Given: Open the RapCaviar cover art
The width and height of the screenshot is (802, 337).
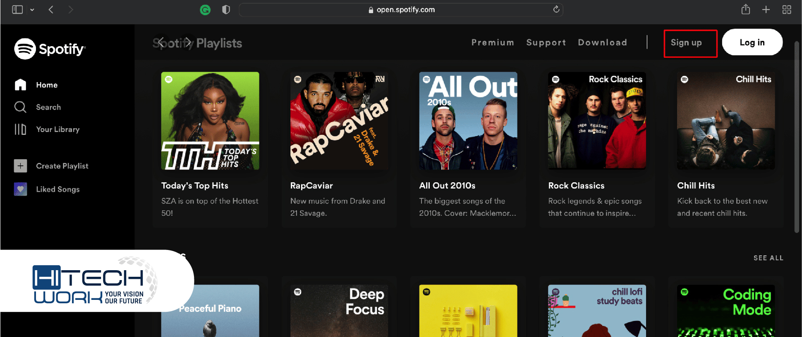Looking at the screenshot, I should (x=339, y=121).
